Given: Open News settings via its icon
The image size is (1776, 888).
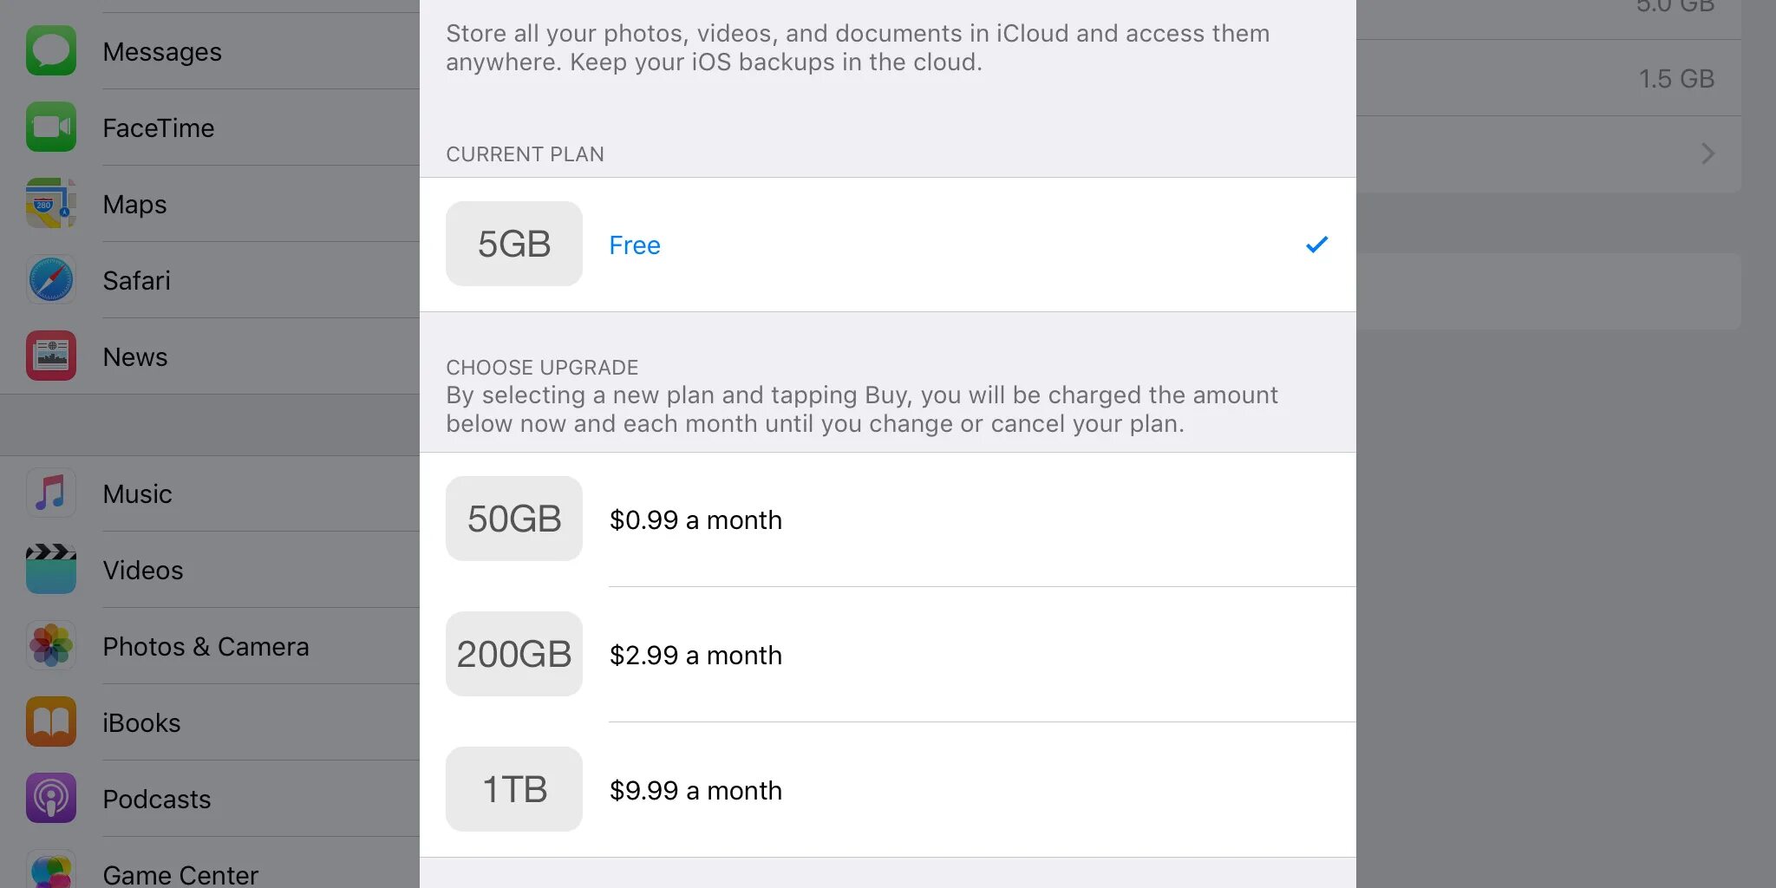Looking at the screenshot, I should [x=51, y=356].
